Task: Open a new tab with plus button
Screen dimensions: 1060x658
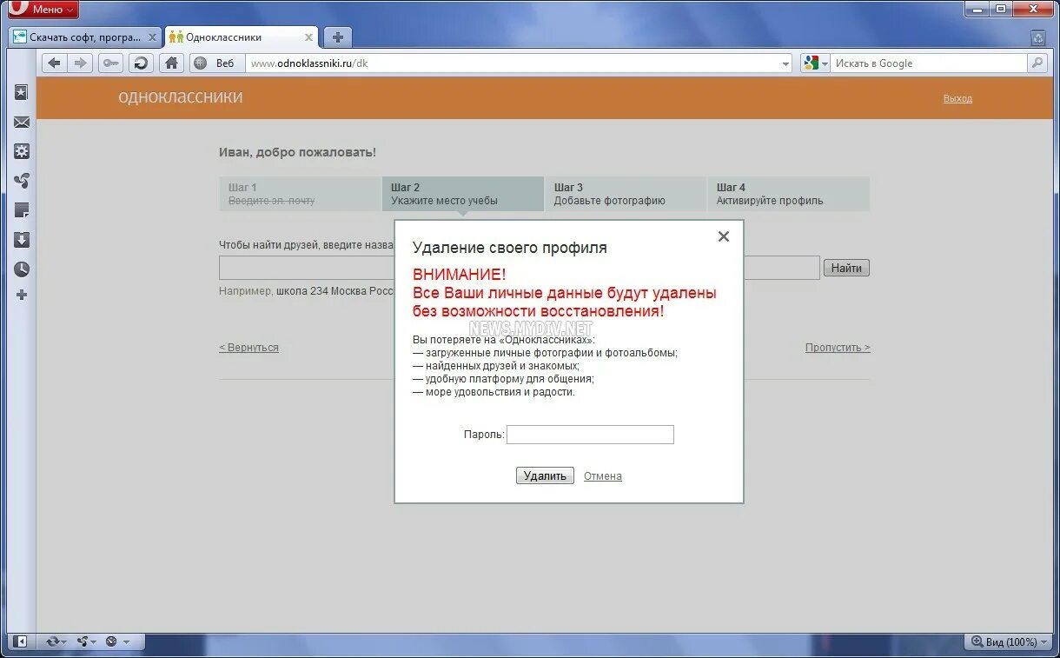Action: [x=337, y=37]
